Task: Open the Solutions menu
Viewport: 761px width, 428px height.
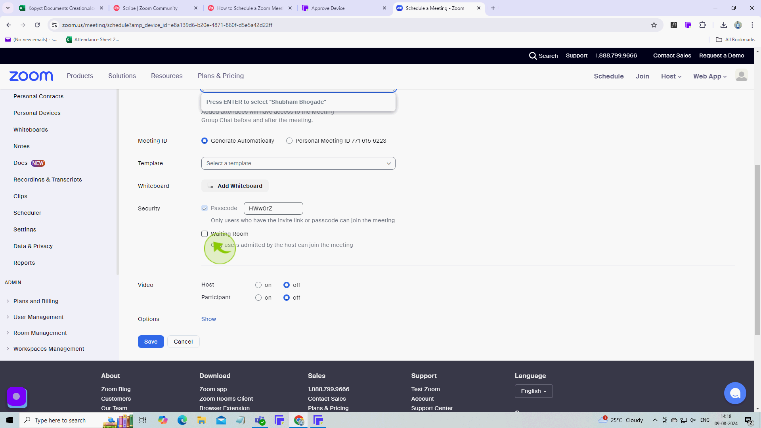Action: (x=122, y=76)
